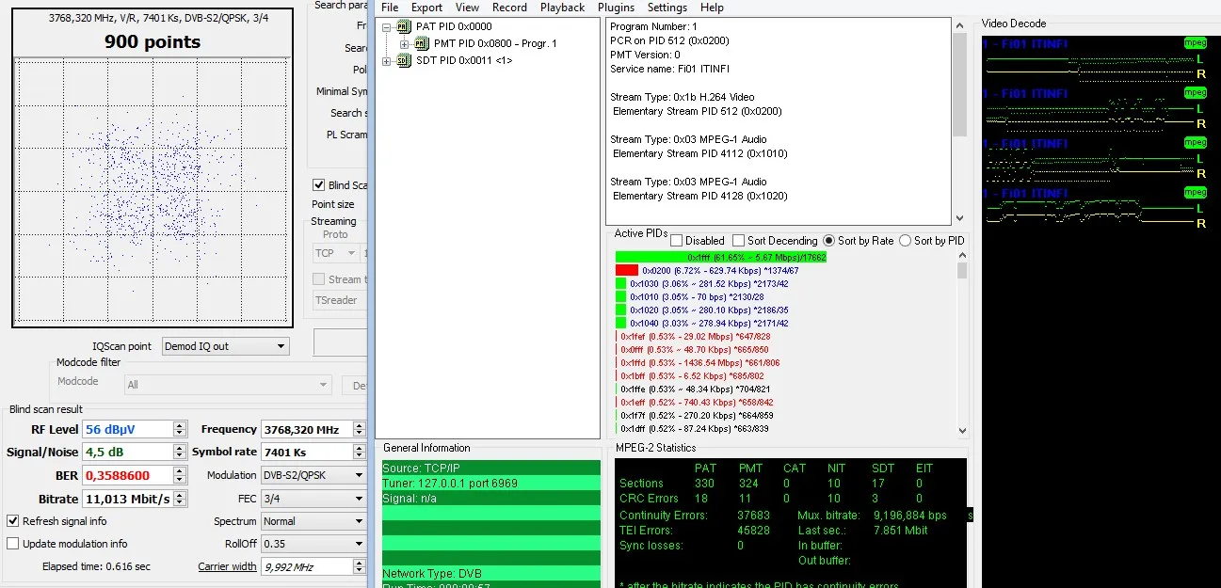Tick the Sort Decending checkbox
Screen dimensions: 1221x588
[738, 241]
